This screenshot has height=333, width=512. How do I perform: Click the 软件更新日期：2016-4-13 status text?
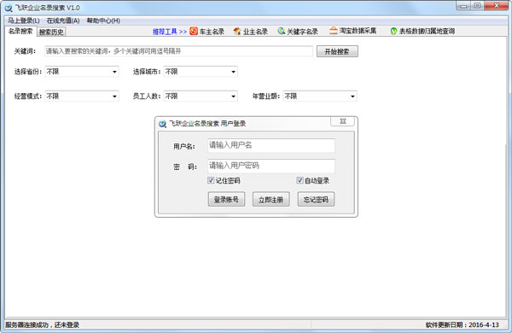(x=463, y=324)
